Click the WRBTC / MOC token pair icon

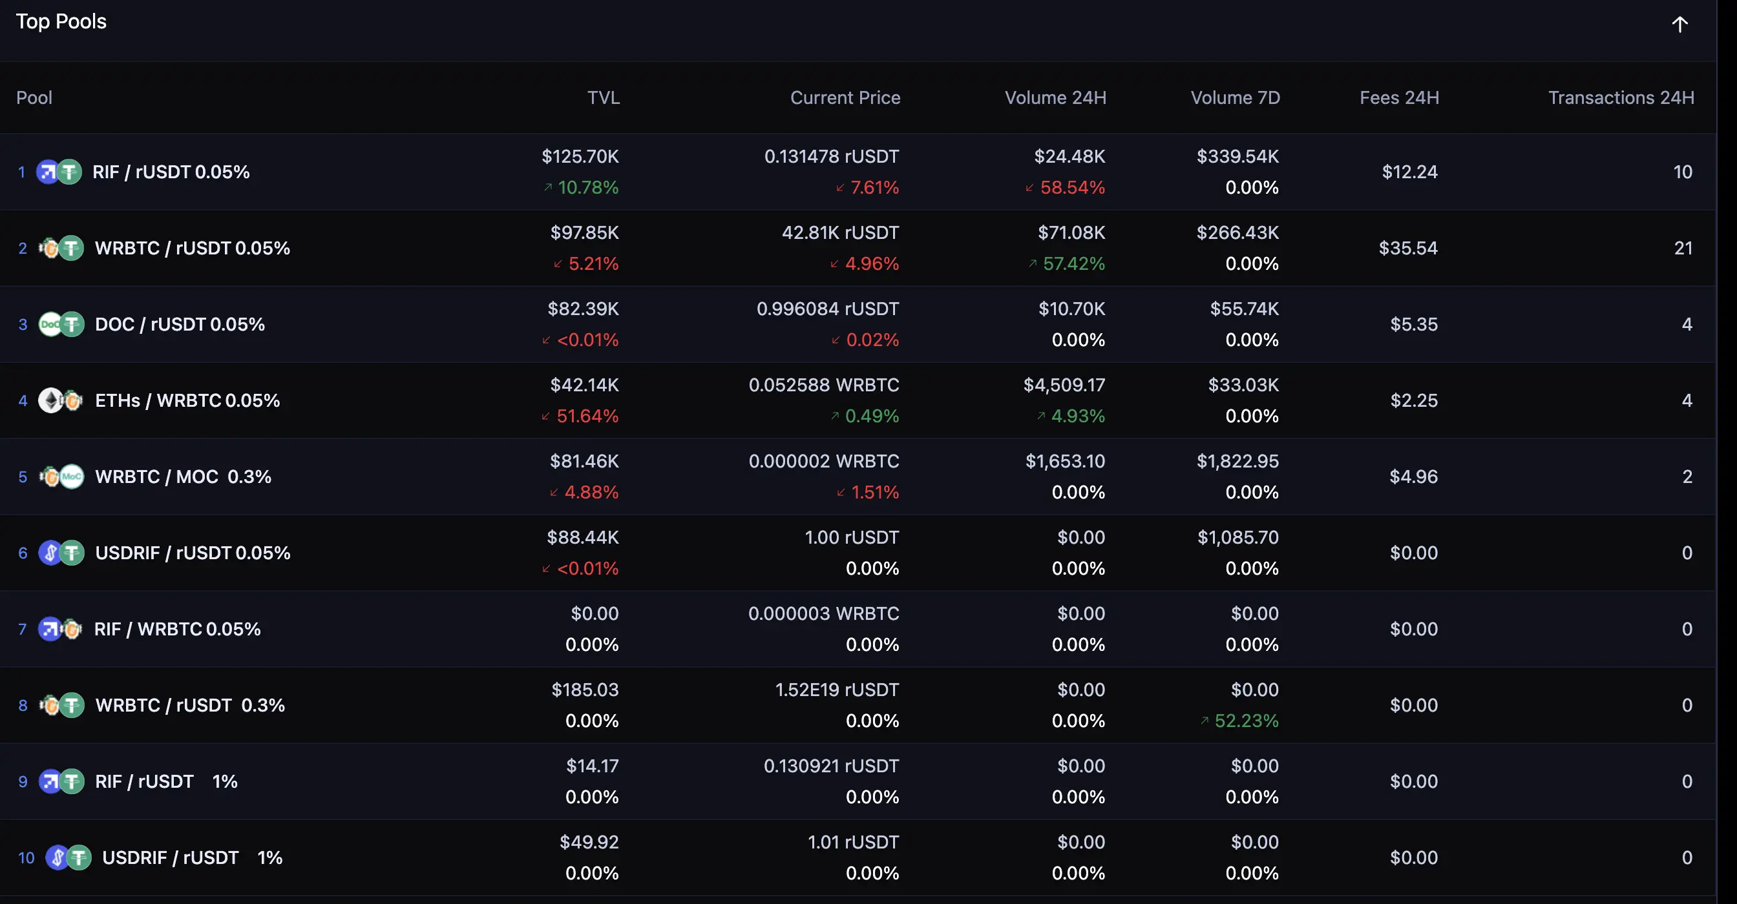click(61, 477)
